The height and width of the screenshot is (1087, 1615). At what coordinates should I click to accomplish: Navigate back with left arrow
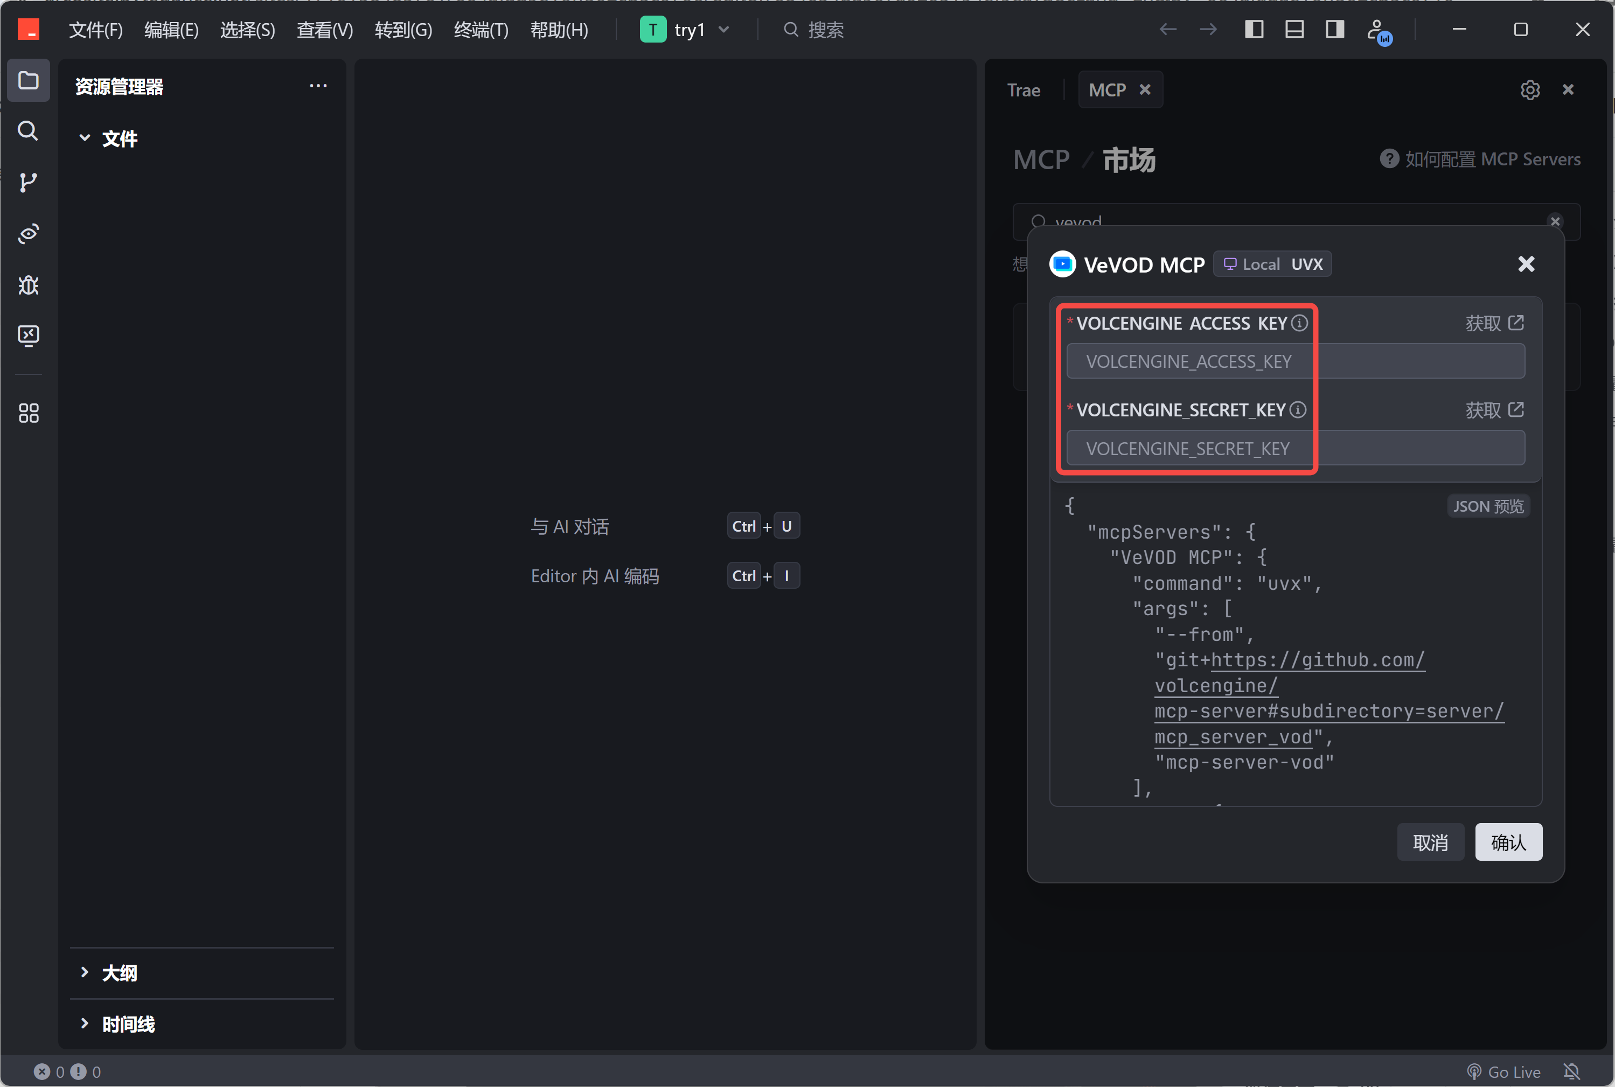pos(1168,29)
